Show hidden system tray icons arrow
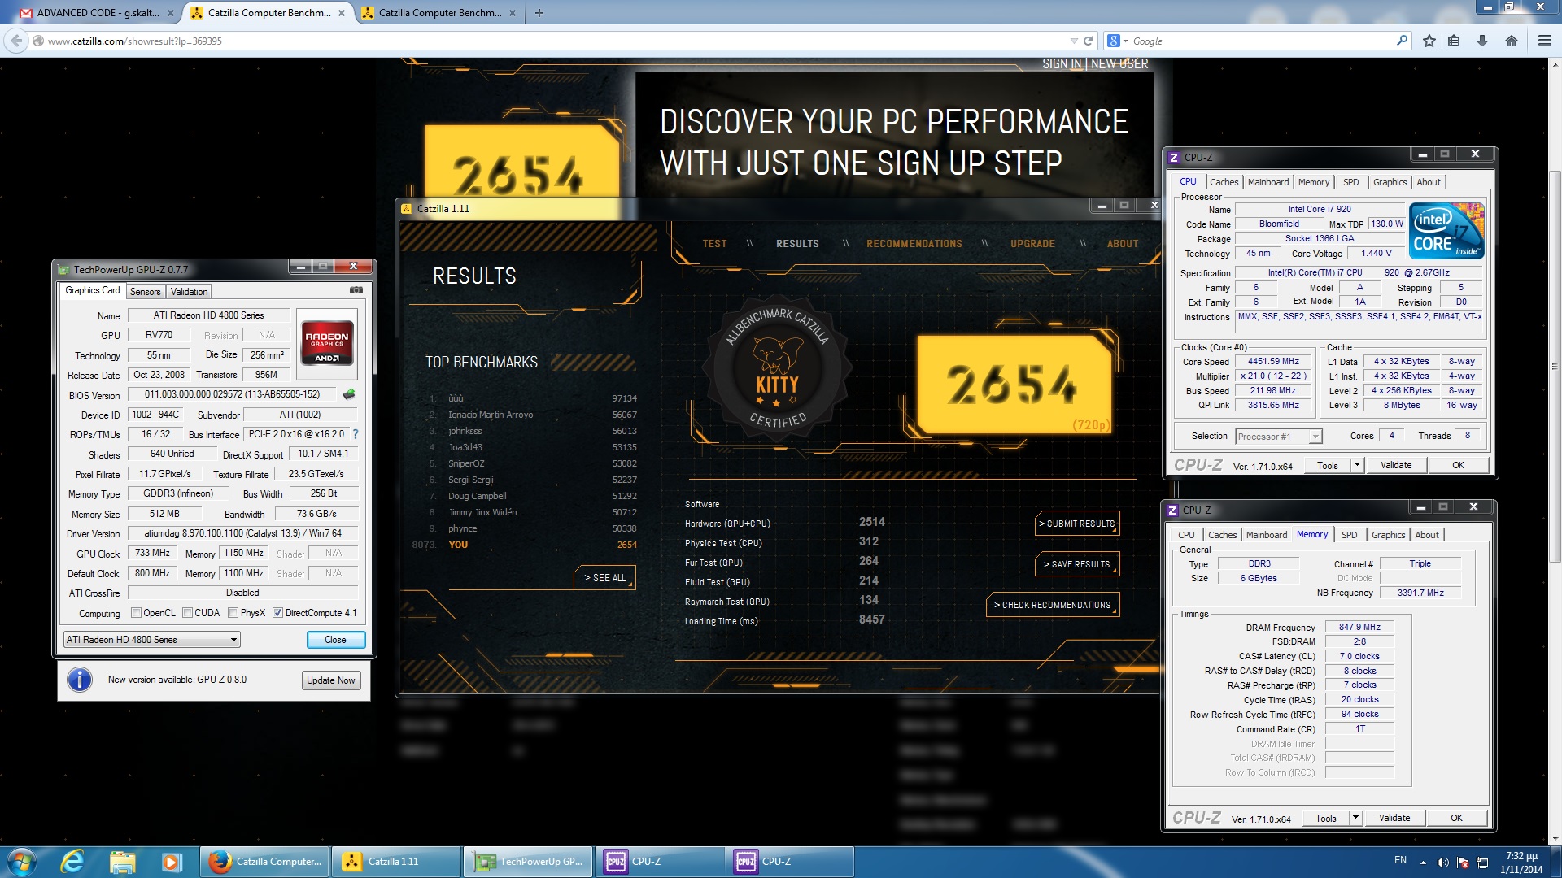1562x878 pixels. coord(1423,863)
